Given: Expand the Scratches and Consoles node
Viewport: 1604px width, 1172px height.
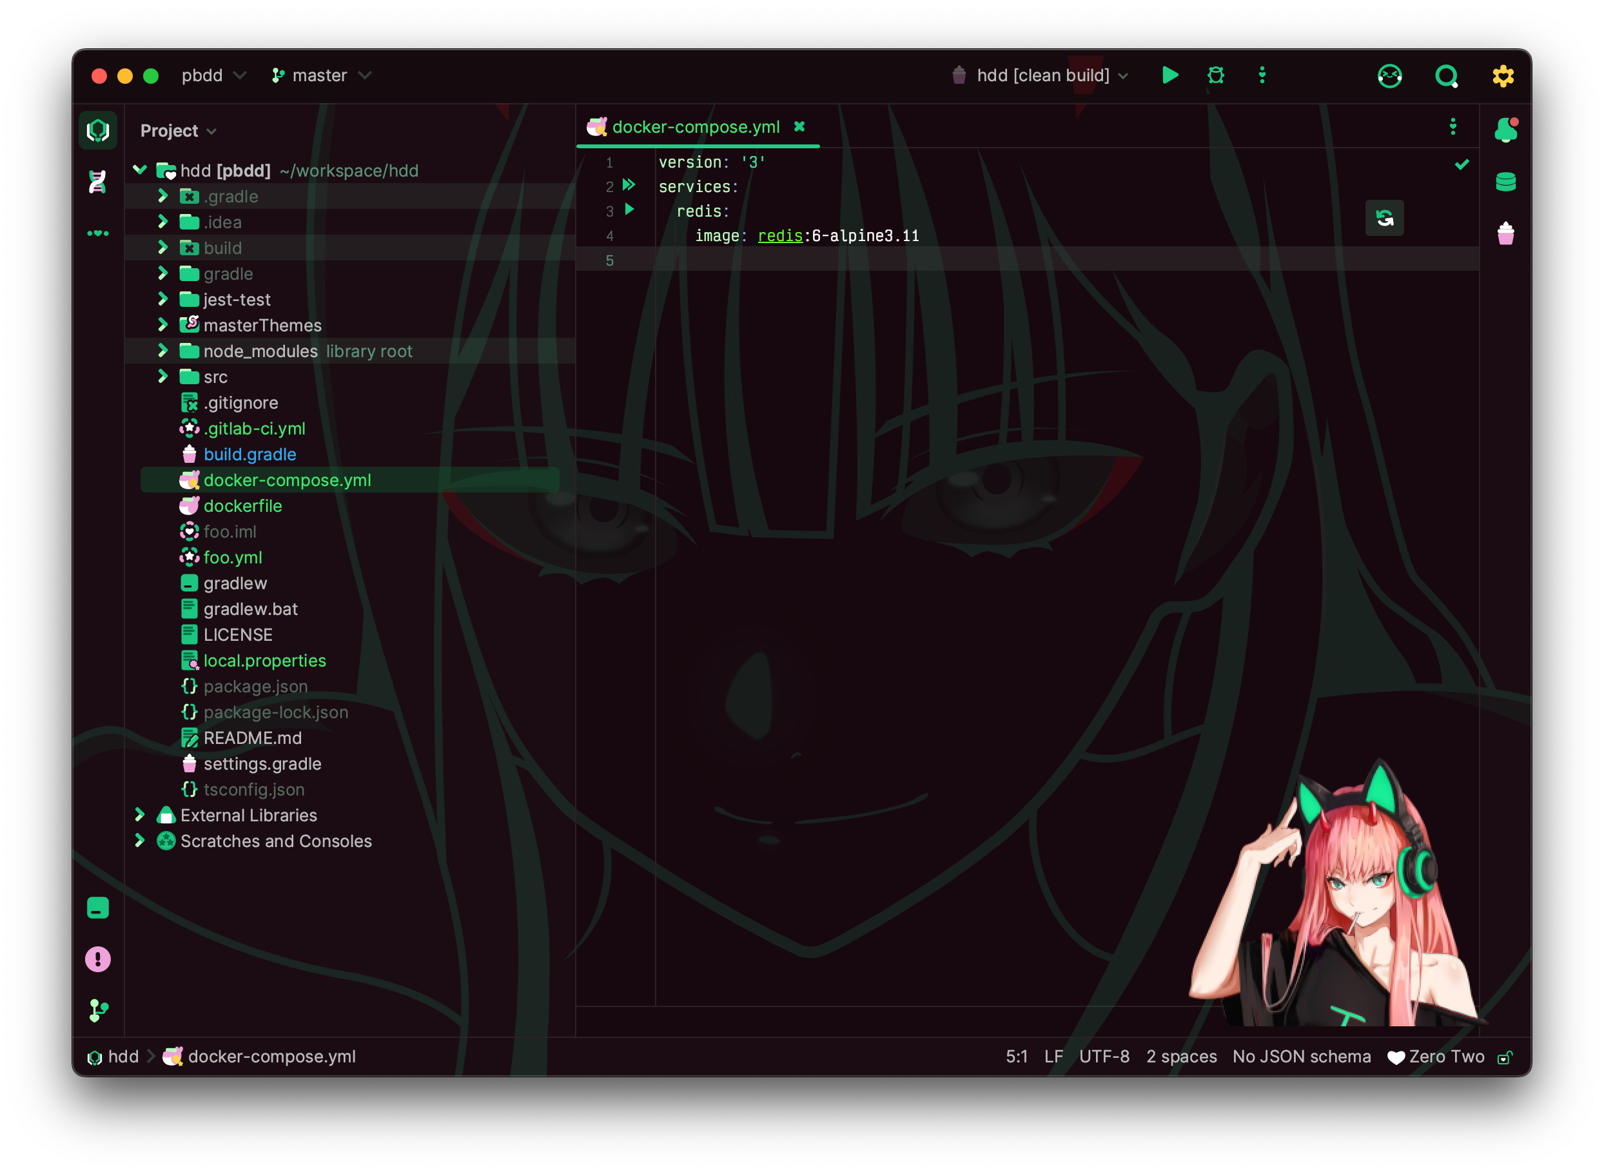Looking at the screenshot, I should 139,841.
